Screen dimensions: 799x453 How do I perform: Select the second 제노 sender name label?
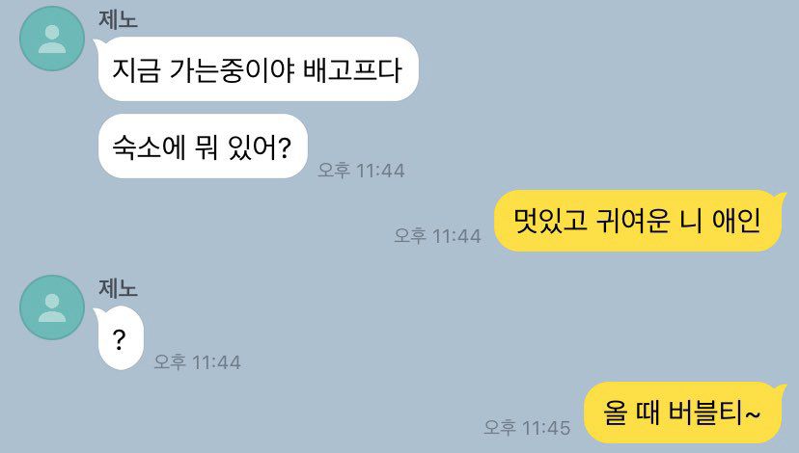click(119, 288)
